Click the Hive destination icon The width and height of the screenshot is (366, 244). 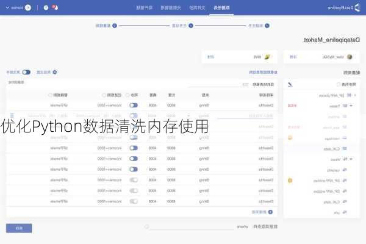point(267,57)
